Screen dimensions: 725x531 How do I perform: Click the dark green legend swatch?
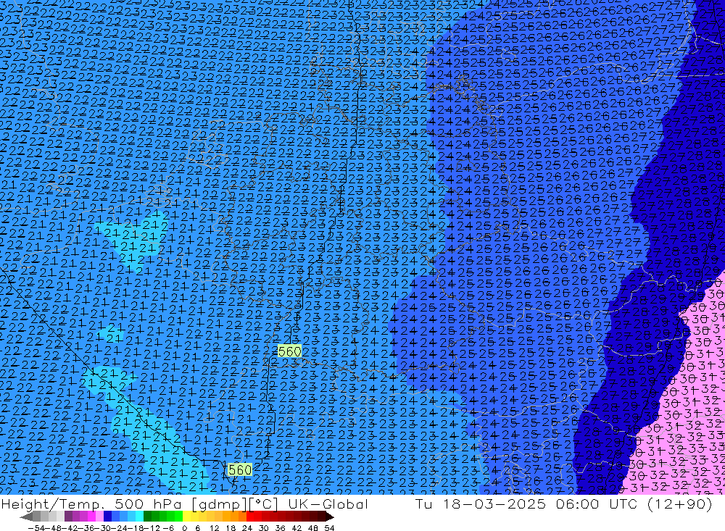(147, 517)
